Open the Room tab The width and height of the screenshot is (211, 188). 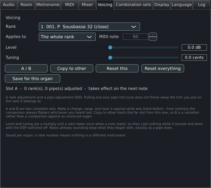coord(27,5)
